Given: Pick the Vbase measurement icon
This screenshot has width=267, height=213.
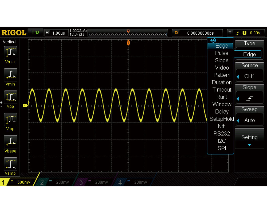Looking at the screenshot, I should click(11, 142).
